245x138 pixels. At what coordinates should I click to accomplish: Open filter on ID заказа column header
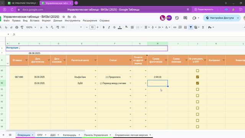pos(26,60)
